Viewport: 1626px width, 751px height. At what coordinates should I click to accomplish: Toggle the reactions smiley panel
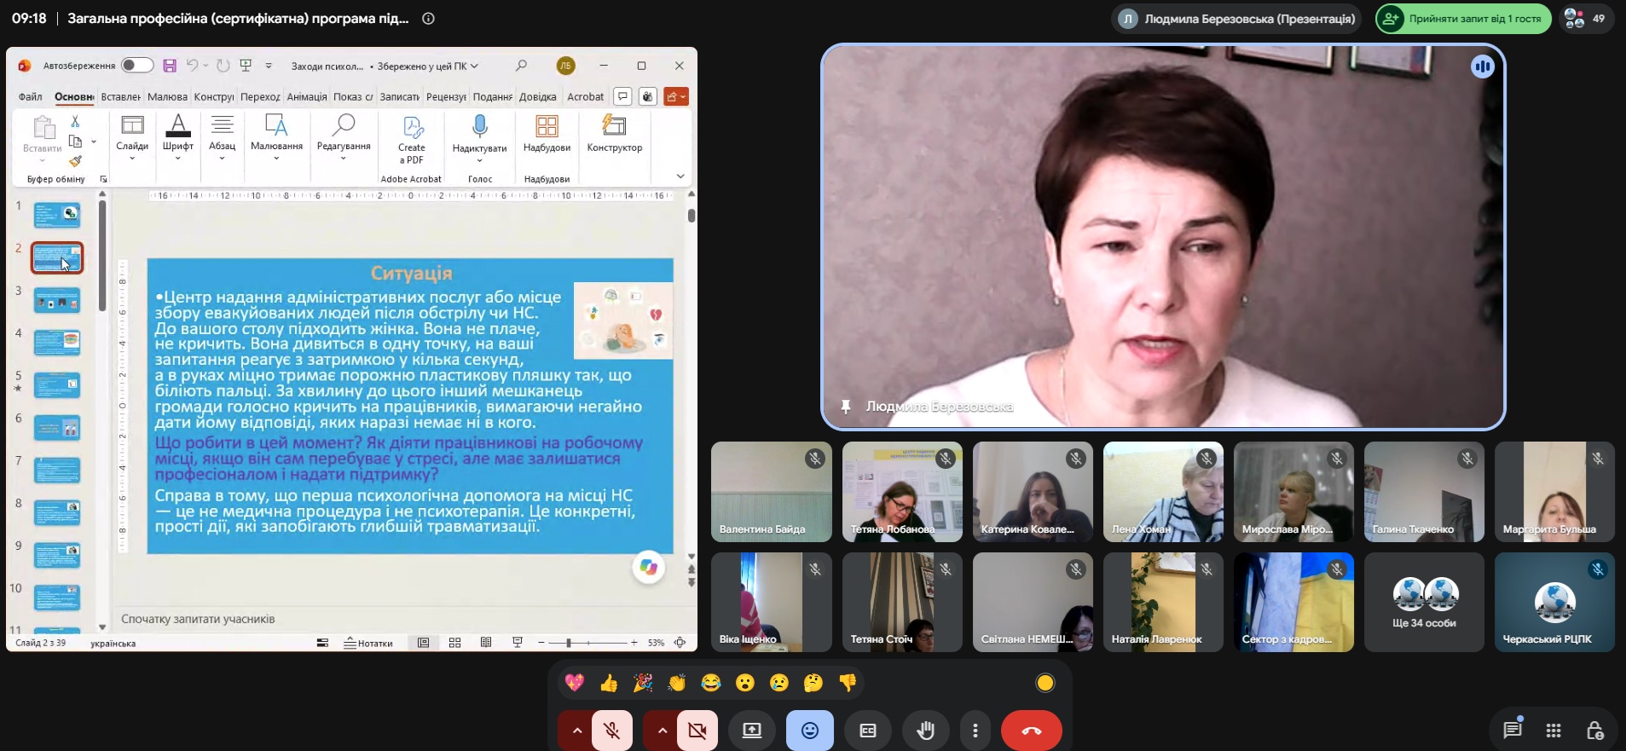coord(810,731)
